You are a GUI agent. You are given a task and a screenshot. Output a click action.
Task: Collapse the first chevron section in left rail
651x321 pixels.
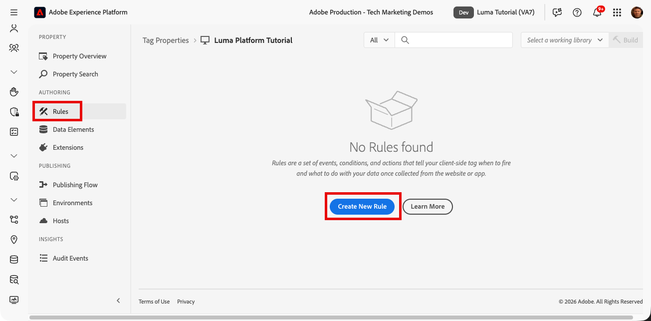tap(14, 72)
